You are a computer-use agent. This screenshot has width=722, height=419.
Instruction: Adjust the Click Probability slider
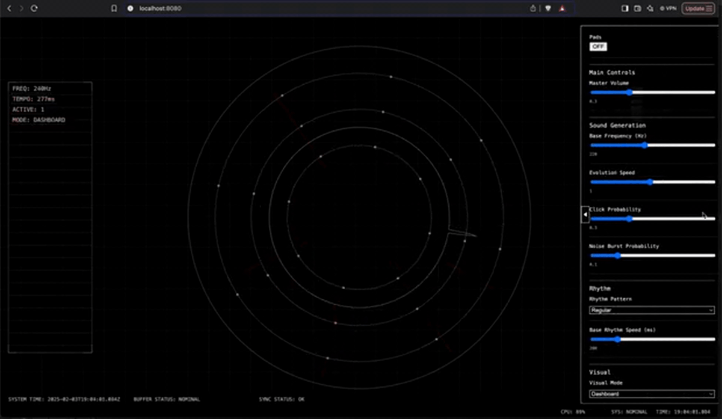(652, 219)
